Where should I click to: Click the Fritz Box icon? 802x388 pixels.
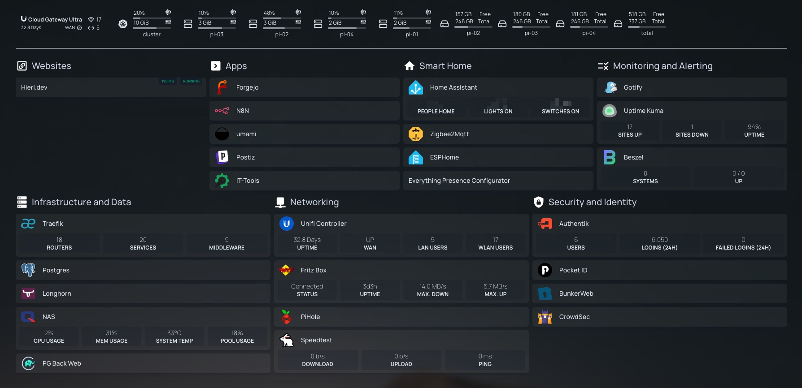[287, 270]
